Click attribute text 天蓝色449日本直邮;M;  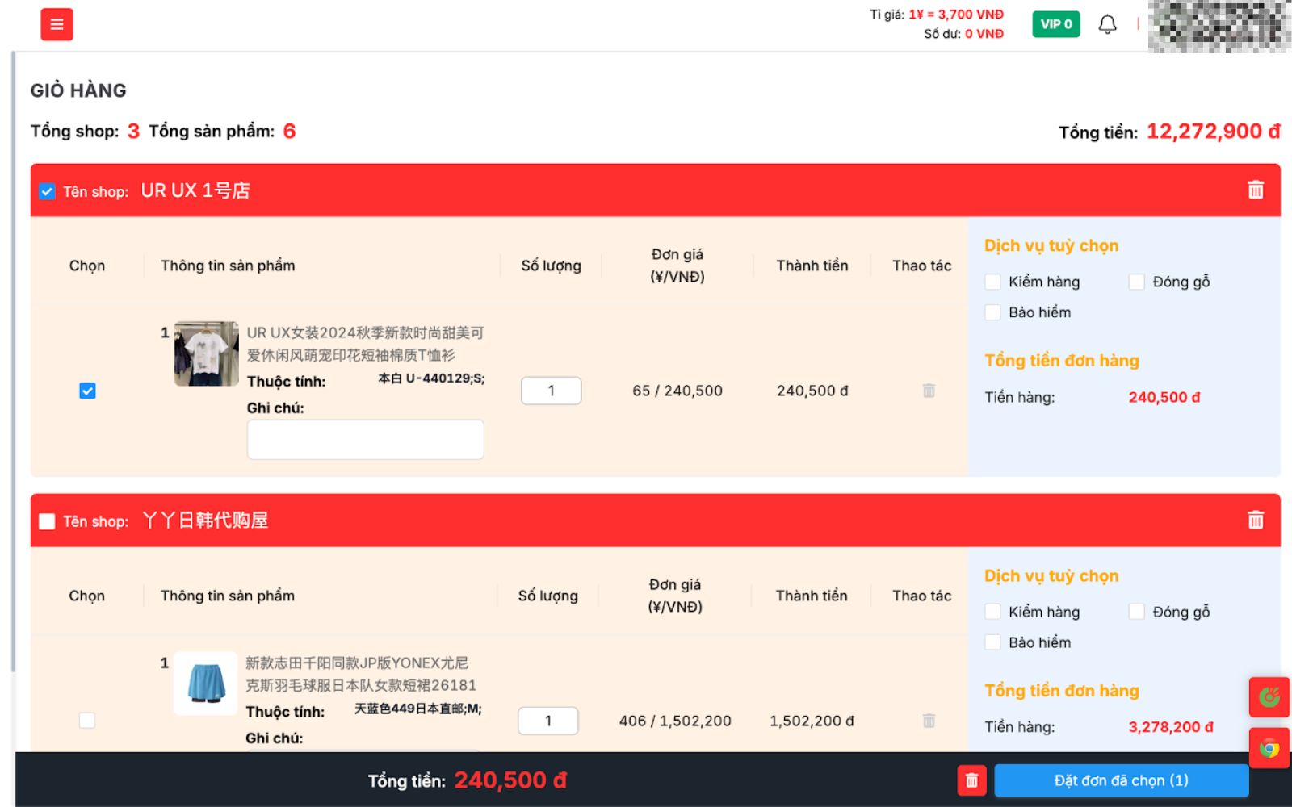(x=417, y=709)
